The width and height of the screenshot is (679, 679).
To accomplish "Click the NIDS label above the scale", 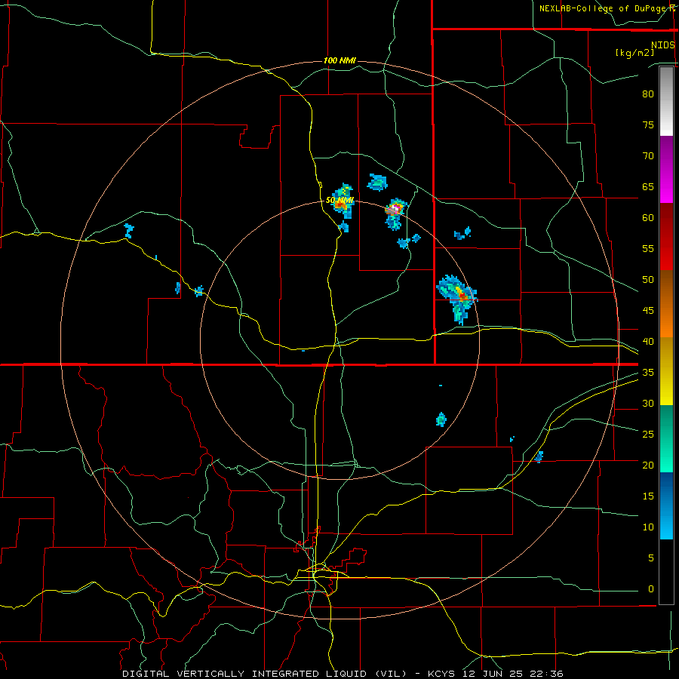I will coord(663,45).
